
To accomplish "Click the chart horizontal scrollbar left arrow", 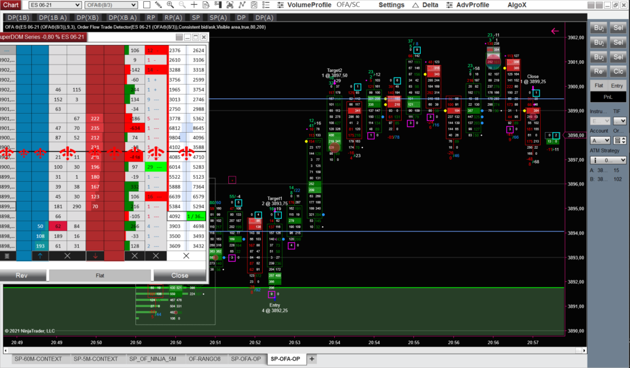I will (x=6, y=350).
